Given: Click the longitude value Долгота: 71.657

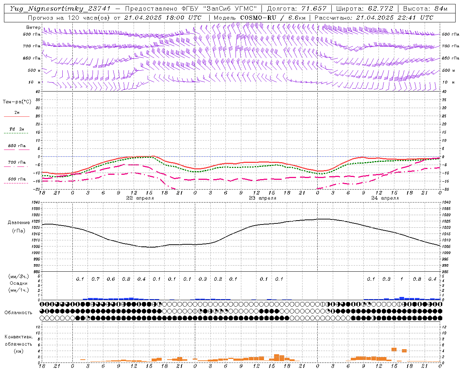Looking at the screenshot, I should point(297,9).
